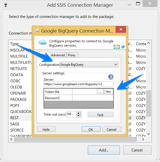
Task: Click the Server URL input field
Action: click(x=79, y=84)
